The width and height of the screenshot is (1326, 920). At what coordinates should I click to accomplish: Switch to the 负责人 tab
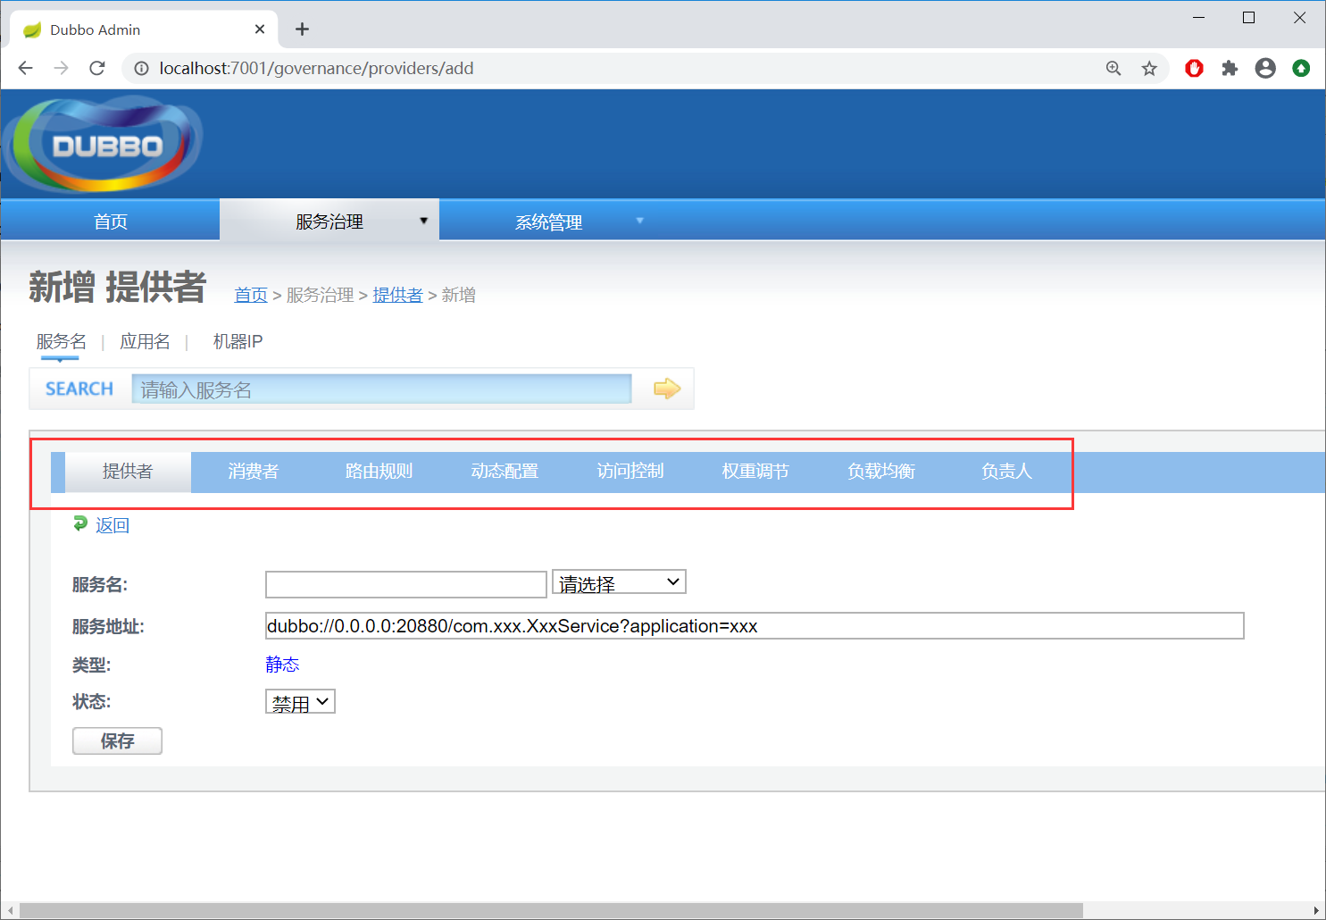point(1006,472)
